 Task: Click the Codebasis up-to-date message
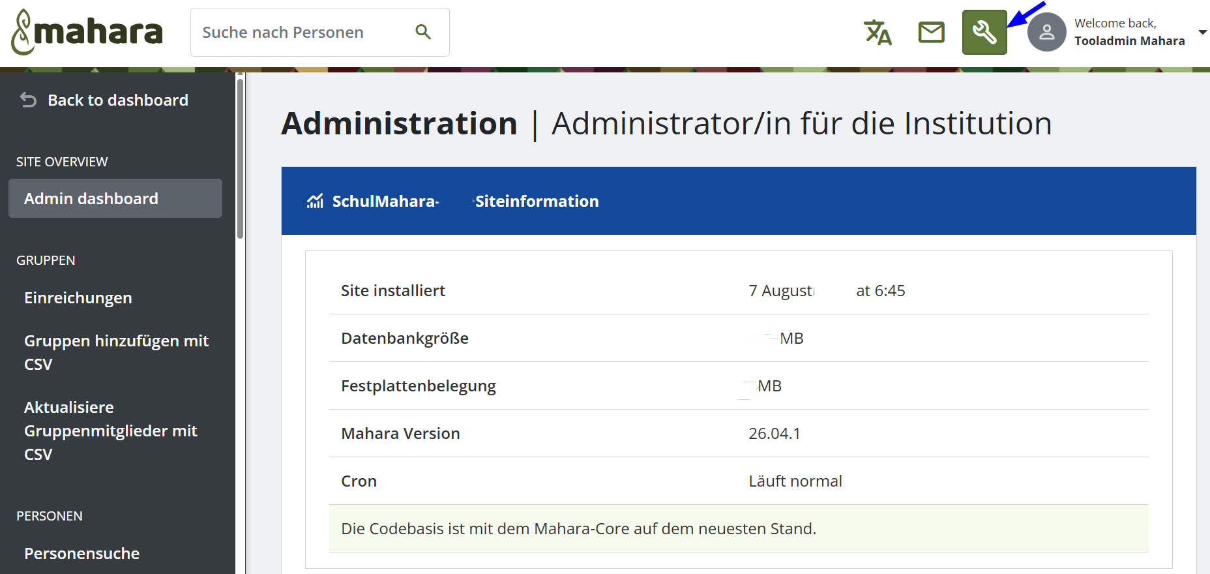click(739, 528)
